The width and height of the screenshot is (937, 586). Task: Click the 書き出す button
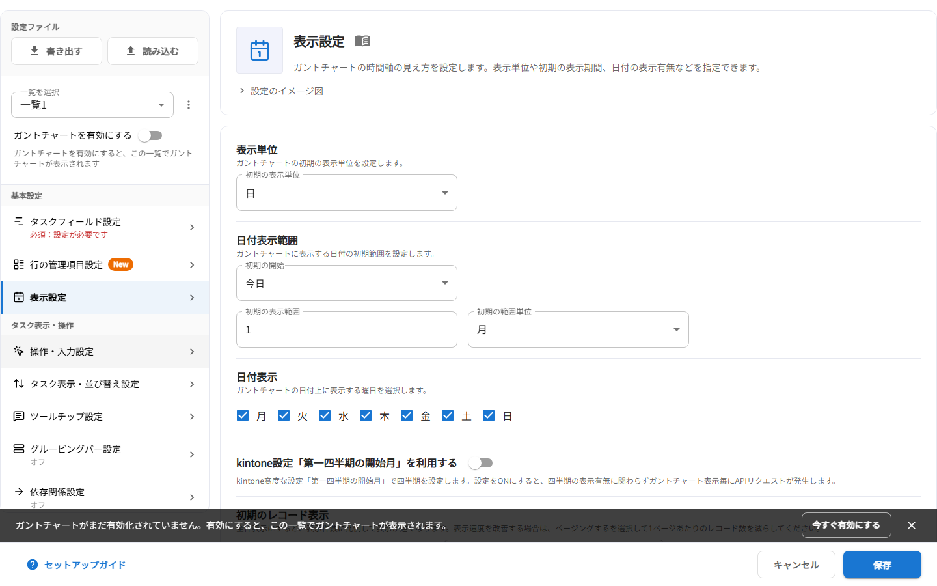(57, 51)
